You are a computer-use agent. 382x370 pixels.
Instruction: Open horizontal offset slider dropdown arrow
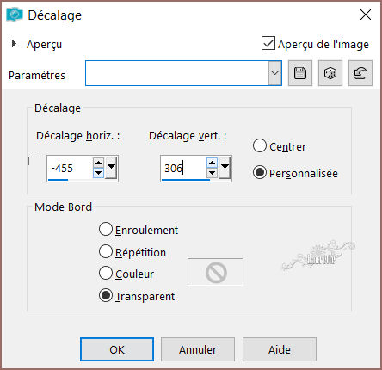(x=111, y=168)
